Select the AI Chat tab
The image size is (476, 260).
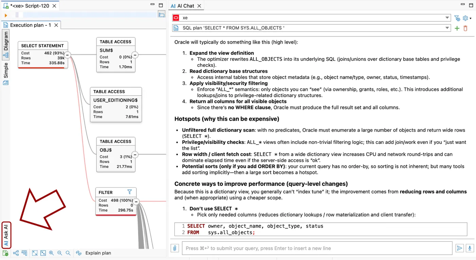coord(186,6)
